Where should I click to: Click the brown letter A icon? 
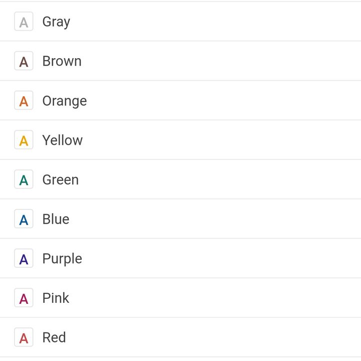(x=24, y=61)
